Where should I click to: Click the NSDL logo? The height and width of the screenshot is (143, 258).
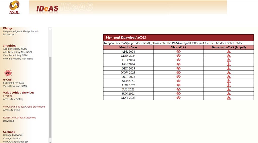[x=14, y=7]
